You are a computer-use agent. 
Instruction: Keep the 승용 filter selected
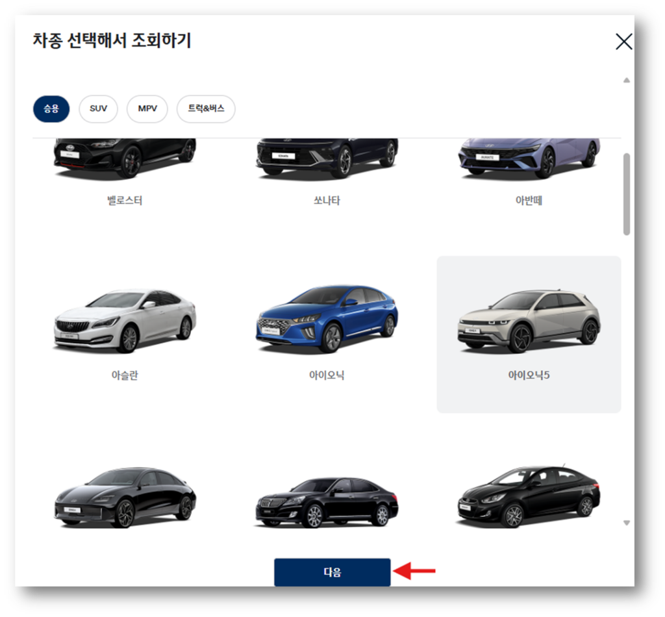click(51, 108)
